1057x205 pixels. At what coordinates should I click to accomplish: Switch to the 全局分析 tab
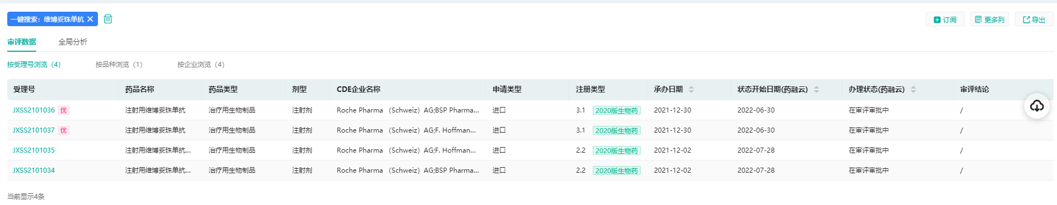(73, 42)
